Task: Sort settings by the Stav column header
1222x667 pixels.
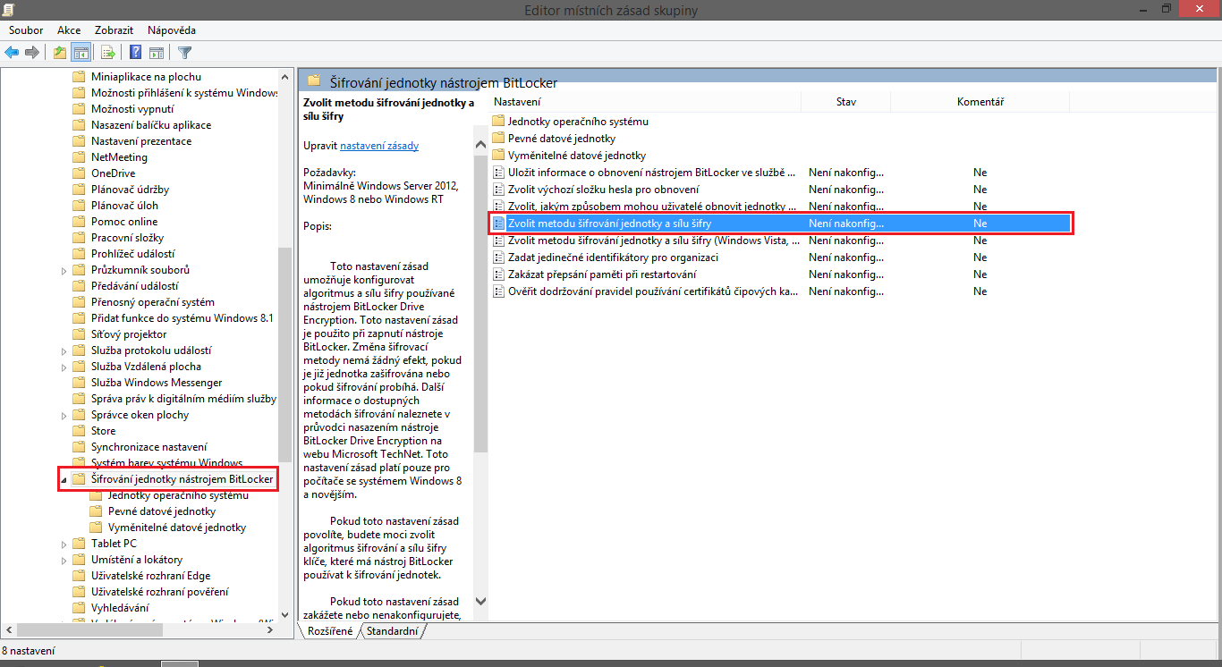Action: 844,101
